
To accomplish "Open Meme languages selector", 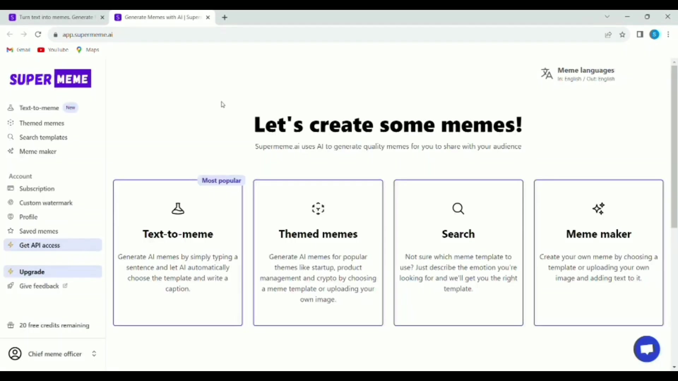I will point(578,74).
